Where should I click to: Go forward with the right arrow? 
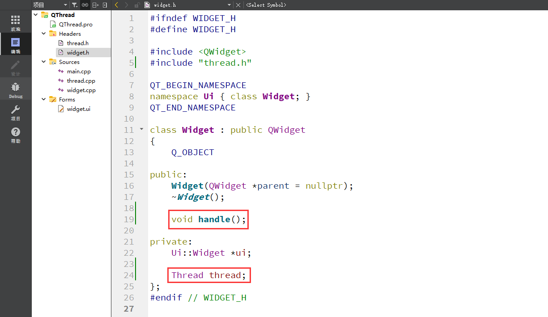pyautogui.click(x=127, y=5)
